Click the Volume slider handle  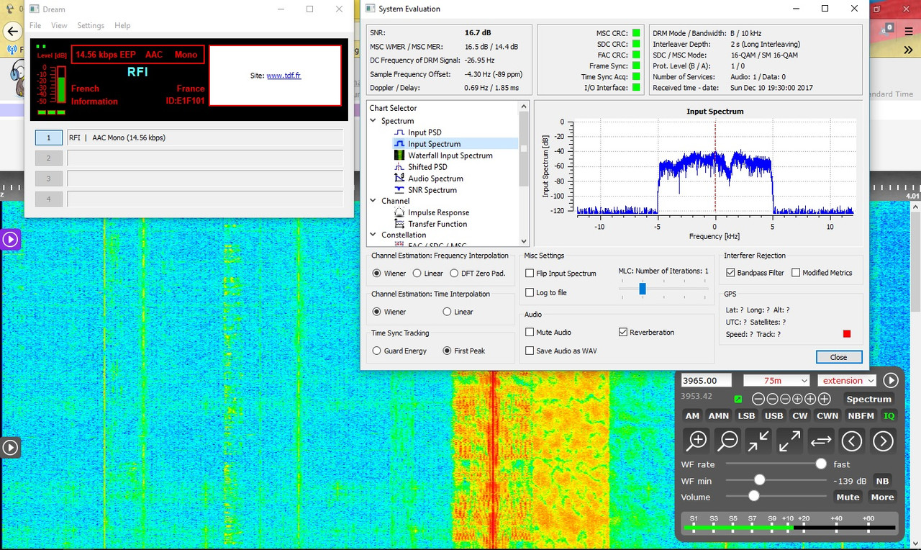point(754,496)
